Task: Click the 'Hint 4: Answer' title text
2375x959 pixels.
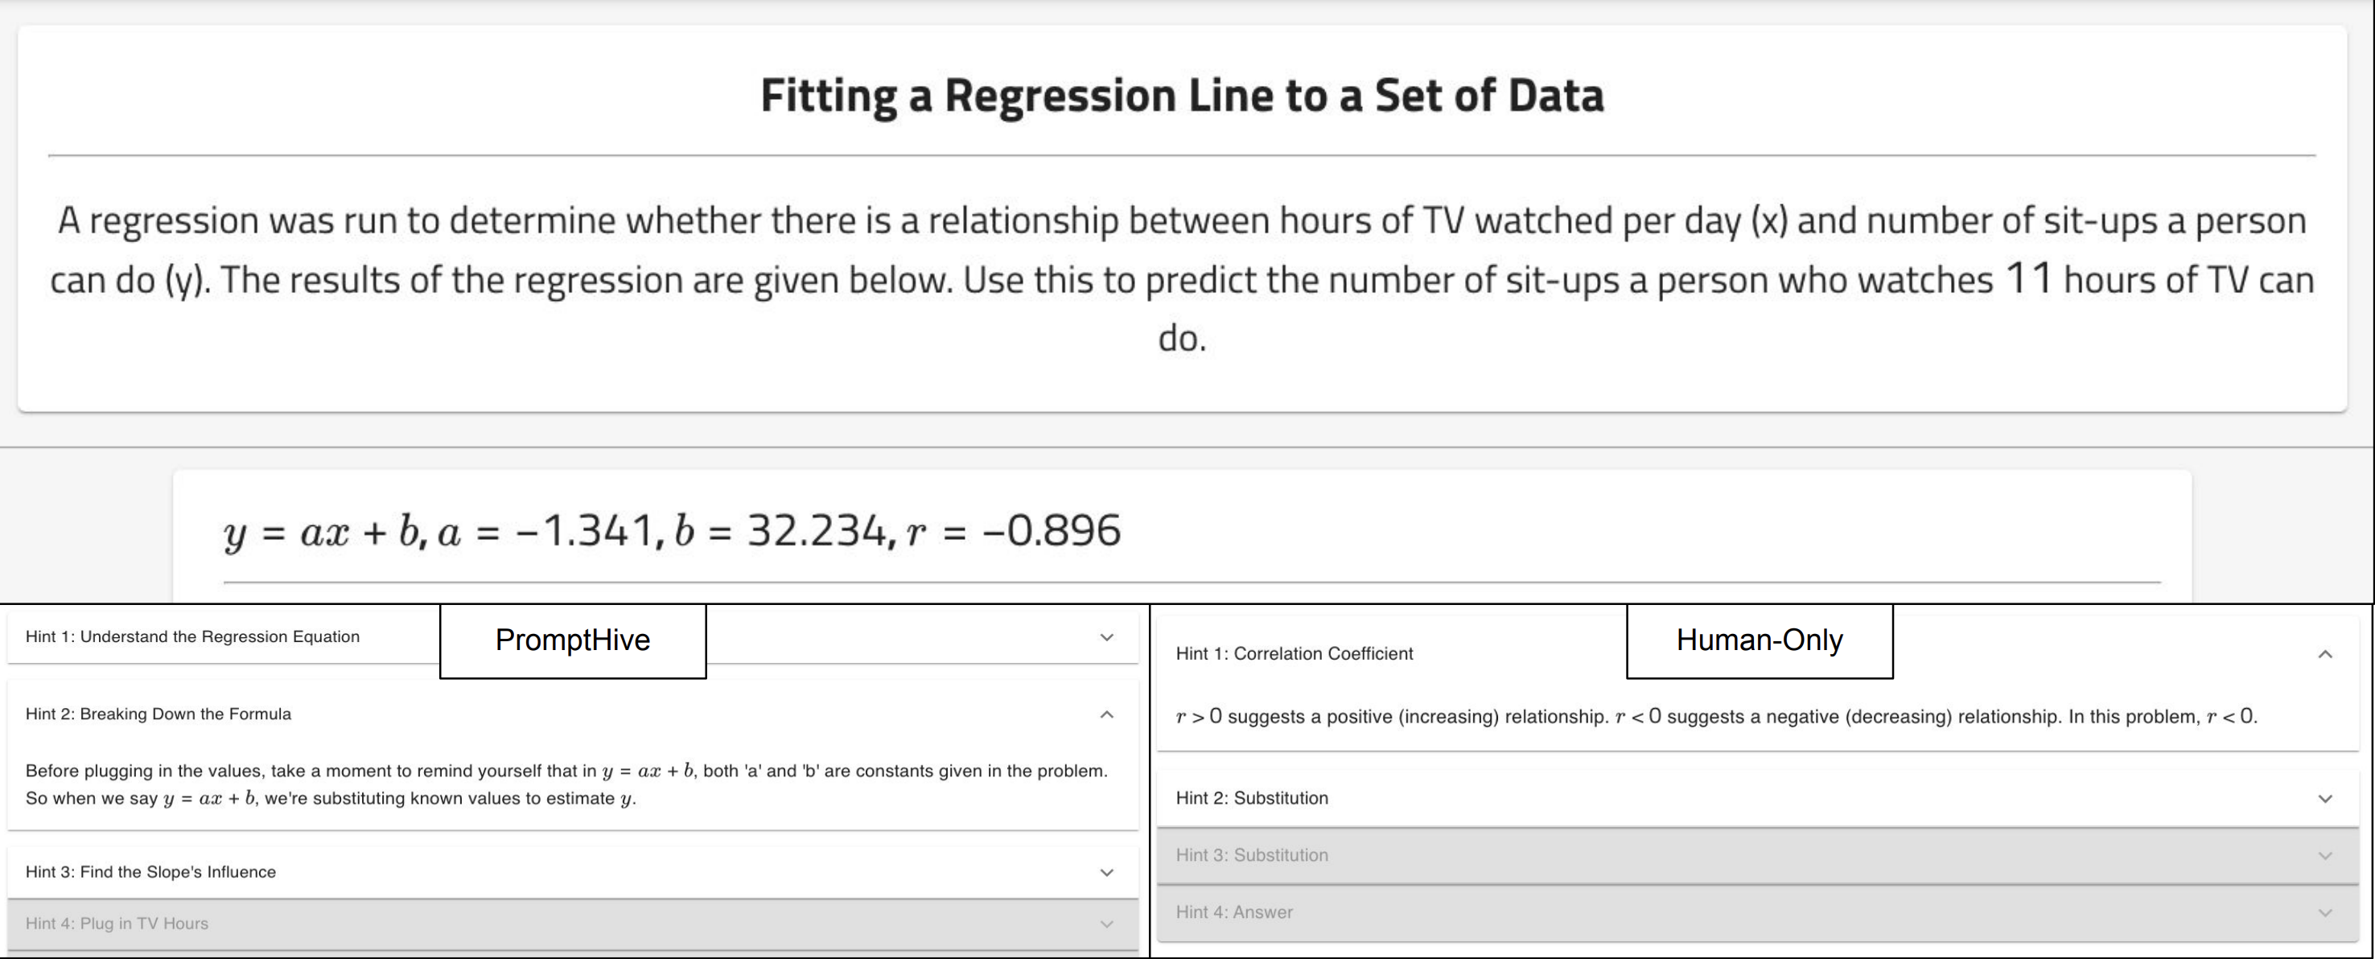Action: point(1234,913)
